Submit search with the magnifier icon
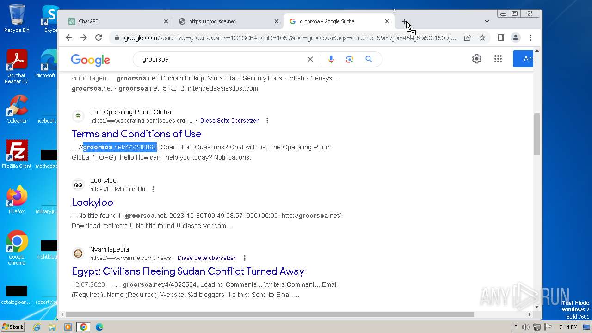Image resolution: width=592 pixels, height=333 pixels. tap(369, 59)
